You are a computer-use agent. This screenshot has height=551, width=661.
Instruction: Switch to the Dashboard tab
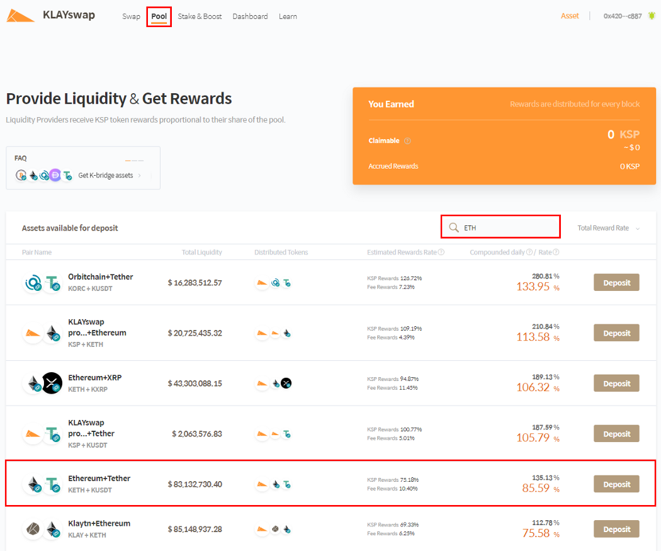click(250, 16)
